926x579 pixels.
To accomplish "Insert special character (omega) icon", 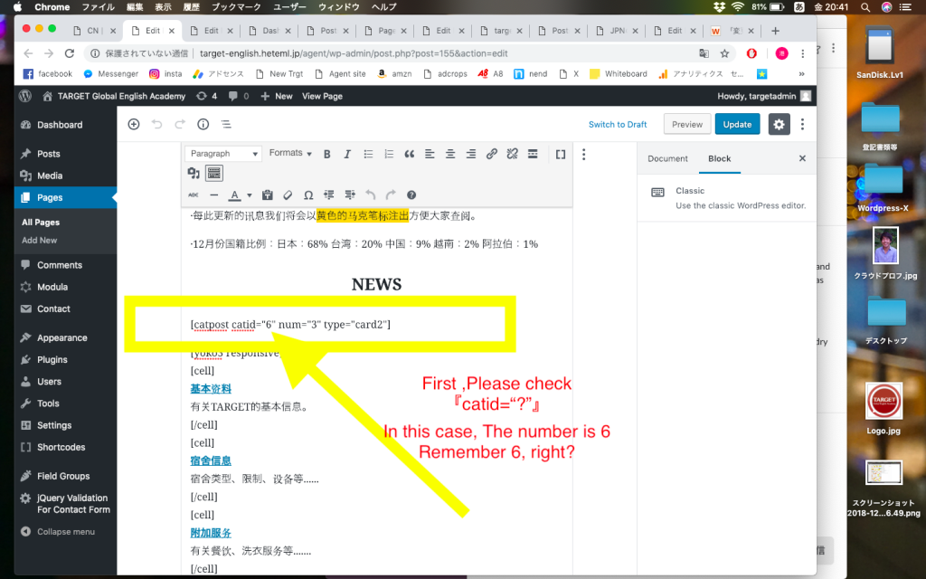I will tap(308, 195).
